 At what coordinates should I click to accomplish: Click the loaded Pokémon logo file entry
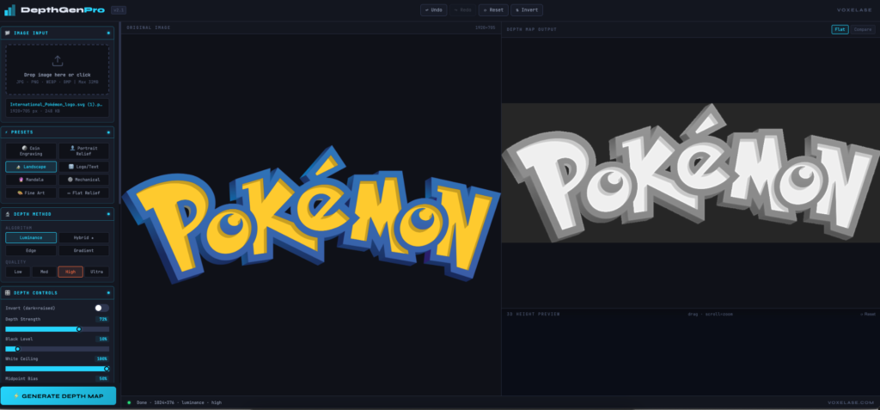point(58,107)
